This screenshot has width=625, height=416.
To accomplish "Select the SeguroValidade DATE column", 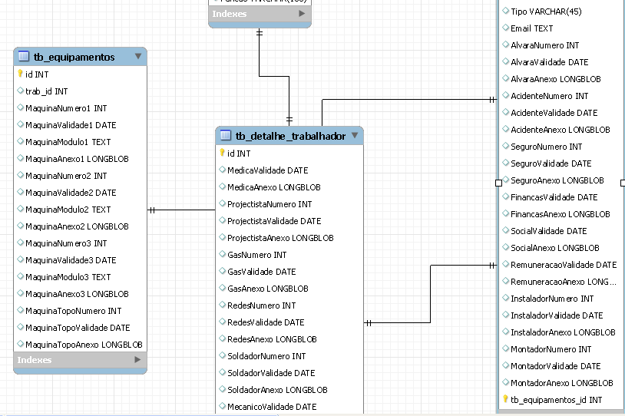I will [551, 163].
